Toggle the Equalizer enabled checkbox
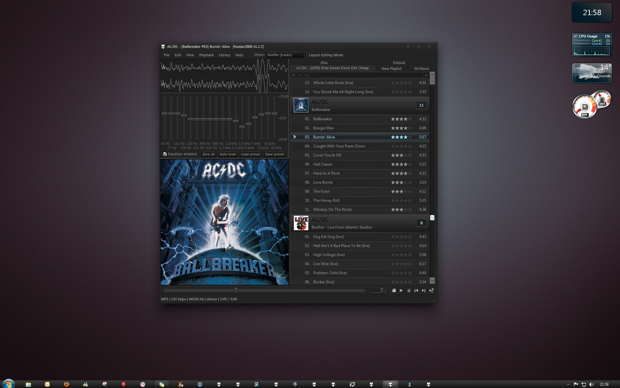This screenshot has height=388, width=620. coord(165,154)
